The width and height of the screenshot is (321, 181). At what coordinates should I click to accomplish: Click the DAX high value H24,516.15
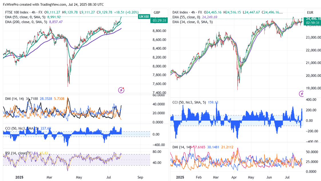pos(232,12)
